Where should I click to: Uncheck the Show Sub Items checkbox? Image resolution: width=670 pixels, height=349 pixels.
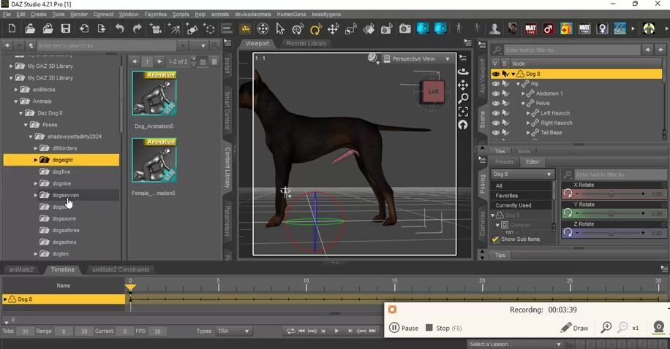pos(495,239)
